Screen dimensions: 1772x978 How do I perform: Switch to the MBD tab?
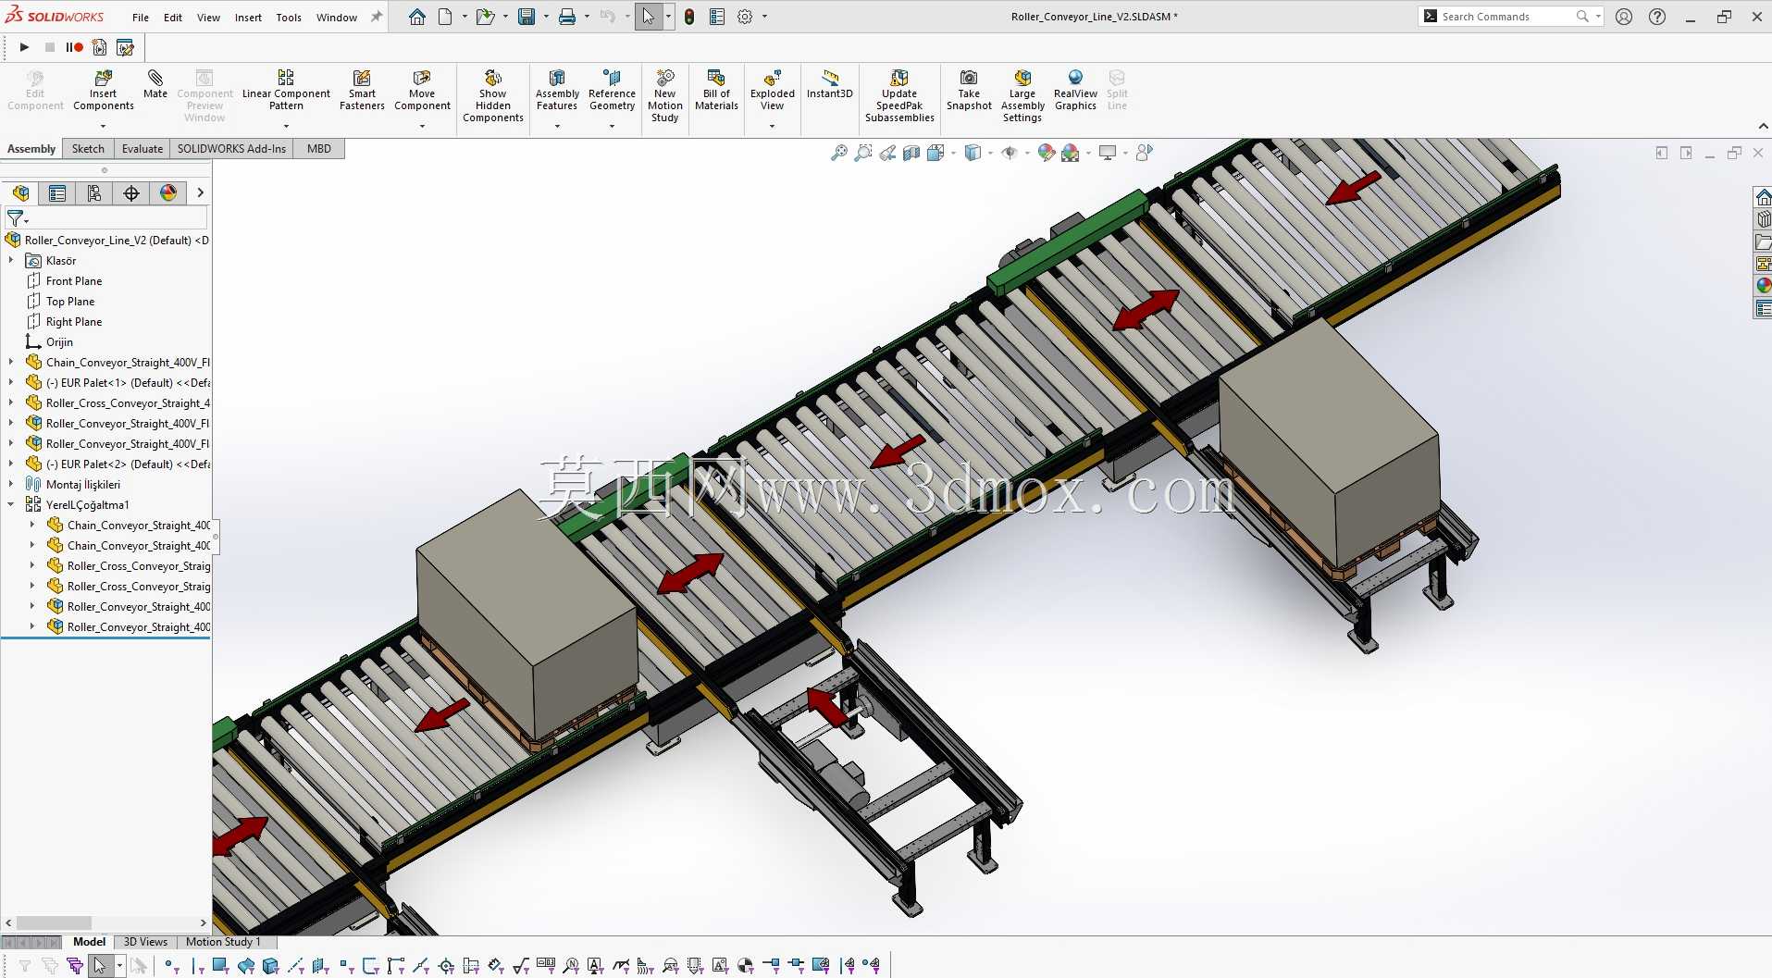pos(319,149)
